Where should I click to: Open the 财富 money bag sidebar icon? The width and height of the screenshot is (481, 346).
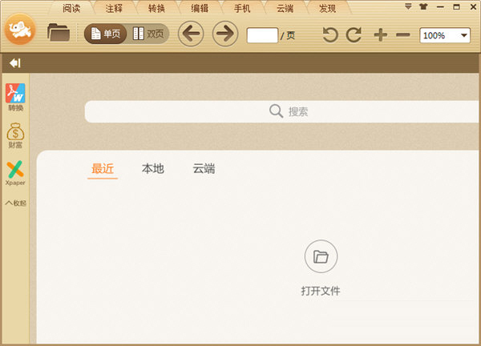(16, 135)
